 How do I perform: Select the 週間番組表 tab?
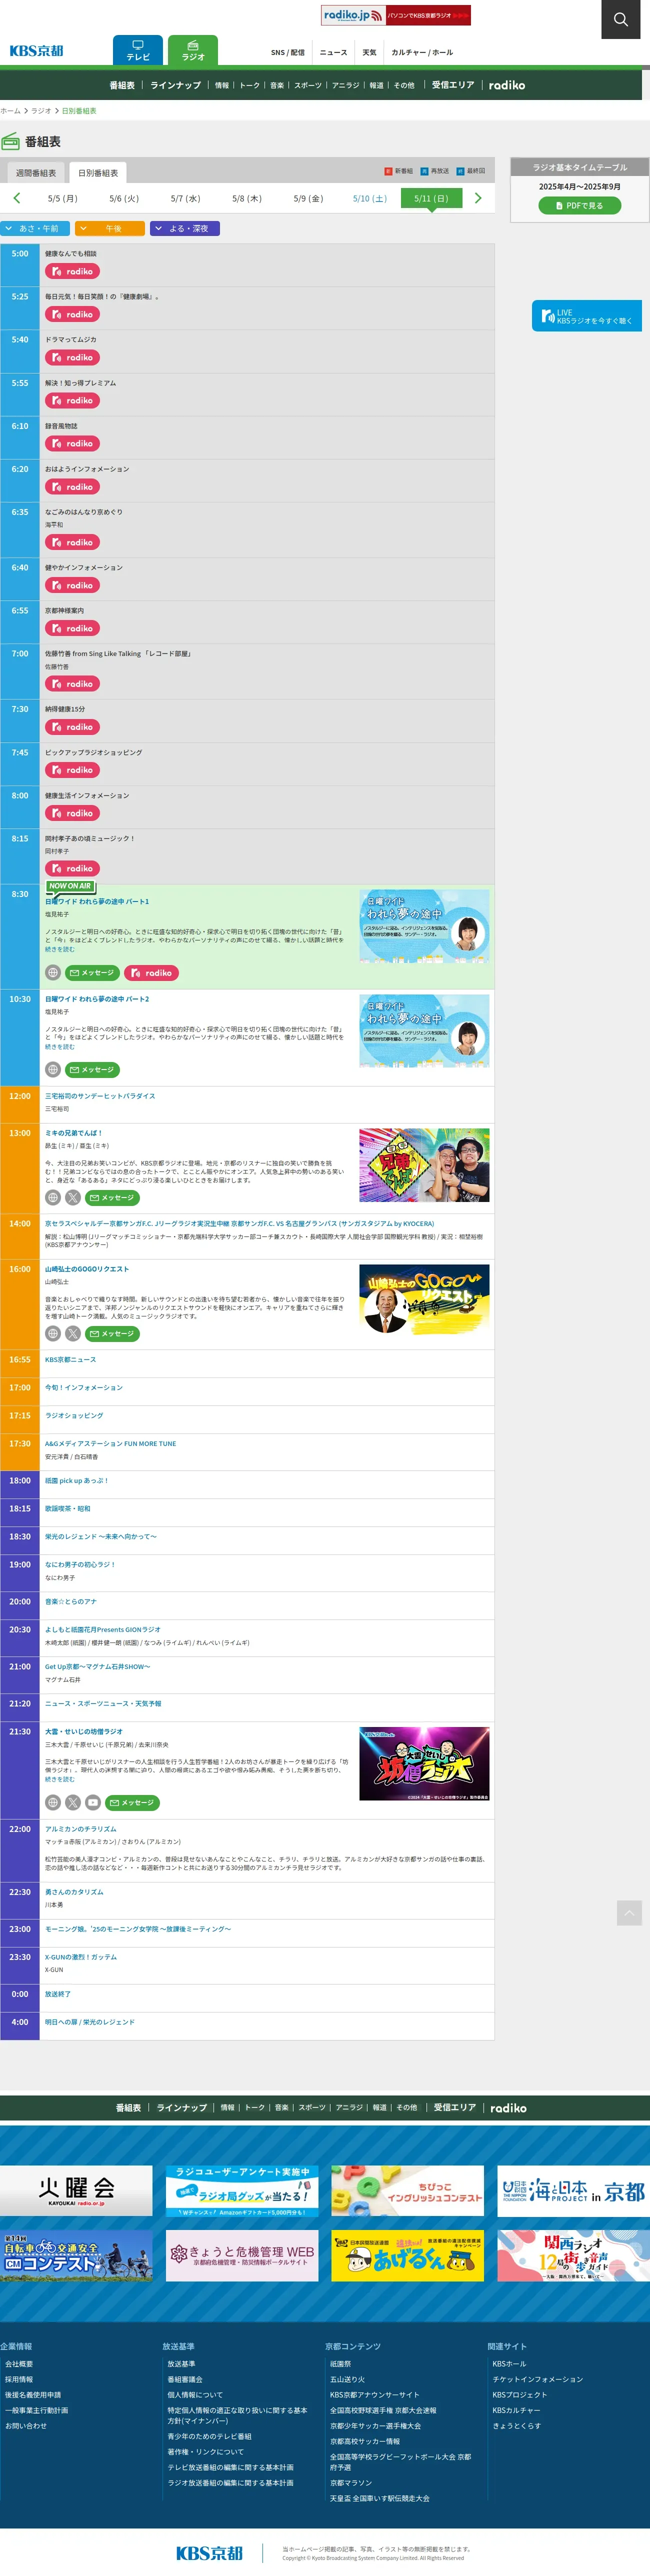[x=36, y=173]
